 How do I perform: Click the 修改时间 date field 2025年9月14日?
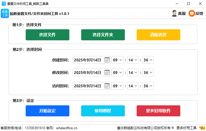92,72
